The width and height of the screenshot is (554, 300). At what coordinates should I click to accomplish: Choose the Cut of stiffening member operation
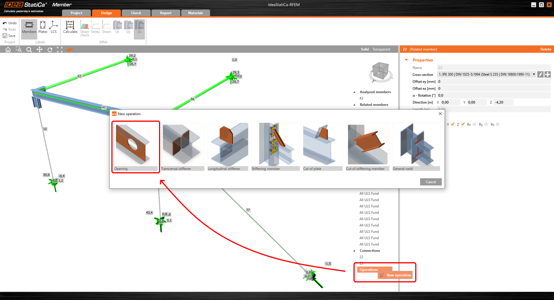click(x=368, y=147)
